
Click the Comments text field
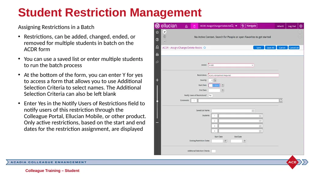pyautogui.click(x=239, y=101)
